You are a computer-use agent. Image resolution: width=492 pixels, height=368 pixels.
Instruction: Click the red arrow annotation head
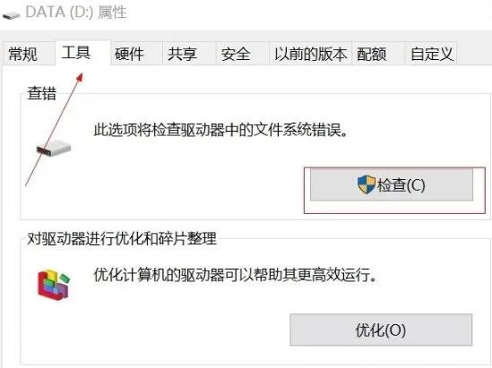click(x=80, y=77)
